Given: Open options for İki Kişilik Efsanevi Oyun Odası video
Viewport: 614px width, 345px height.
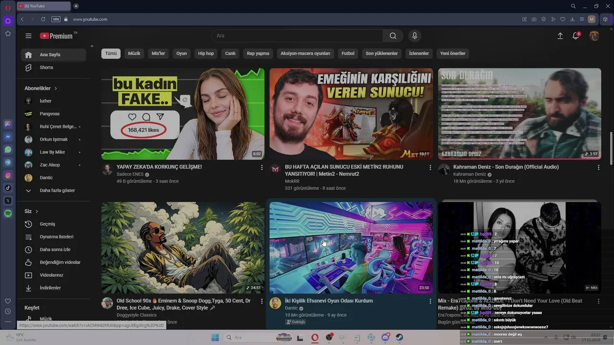Looking at the screenshot, I should (x=430, y=301).
